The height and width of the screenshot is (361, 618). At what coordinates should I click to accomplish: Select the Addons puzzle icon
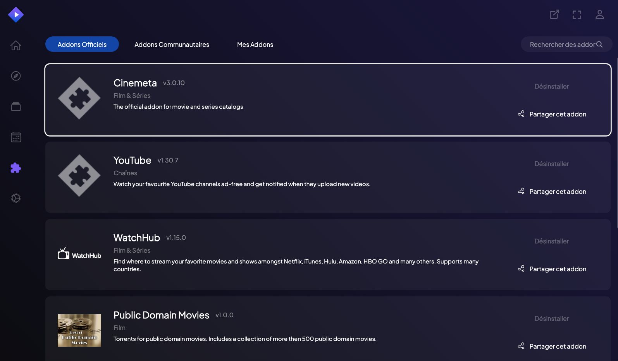(x=16, y=168)
